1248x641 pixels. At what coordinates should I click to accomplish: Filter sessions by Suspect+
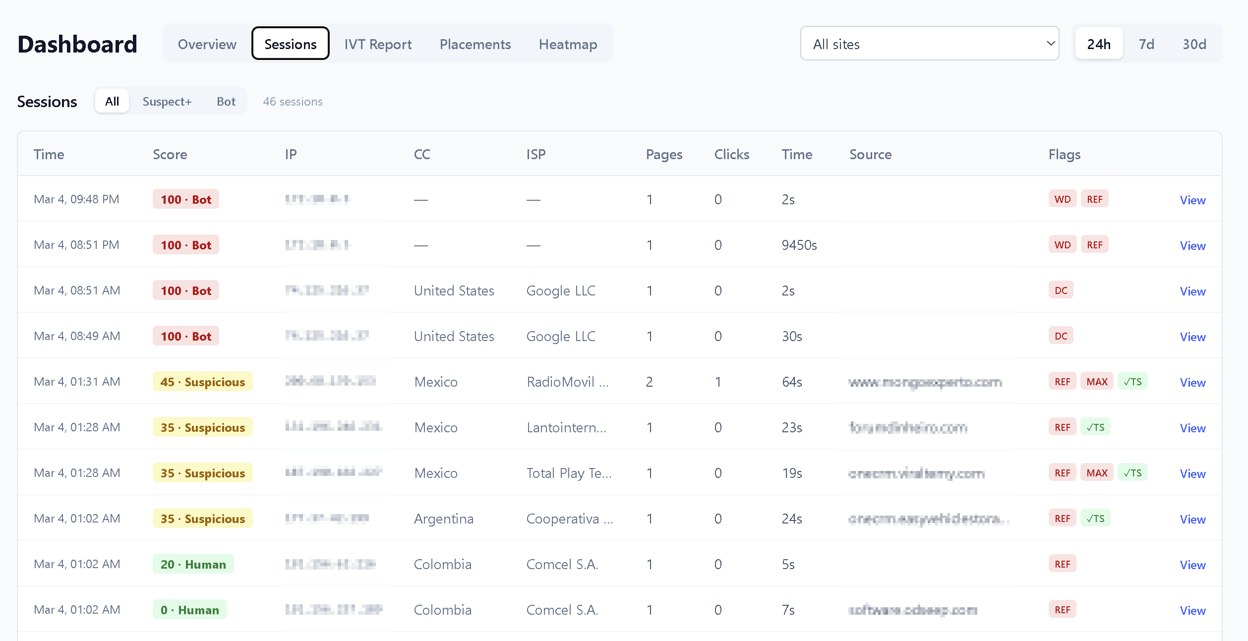pos(167,101)
